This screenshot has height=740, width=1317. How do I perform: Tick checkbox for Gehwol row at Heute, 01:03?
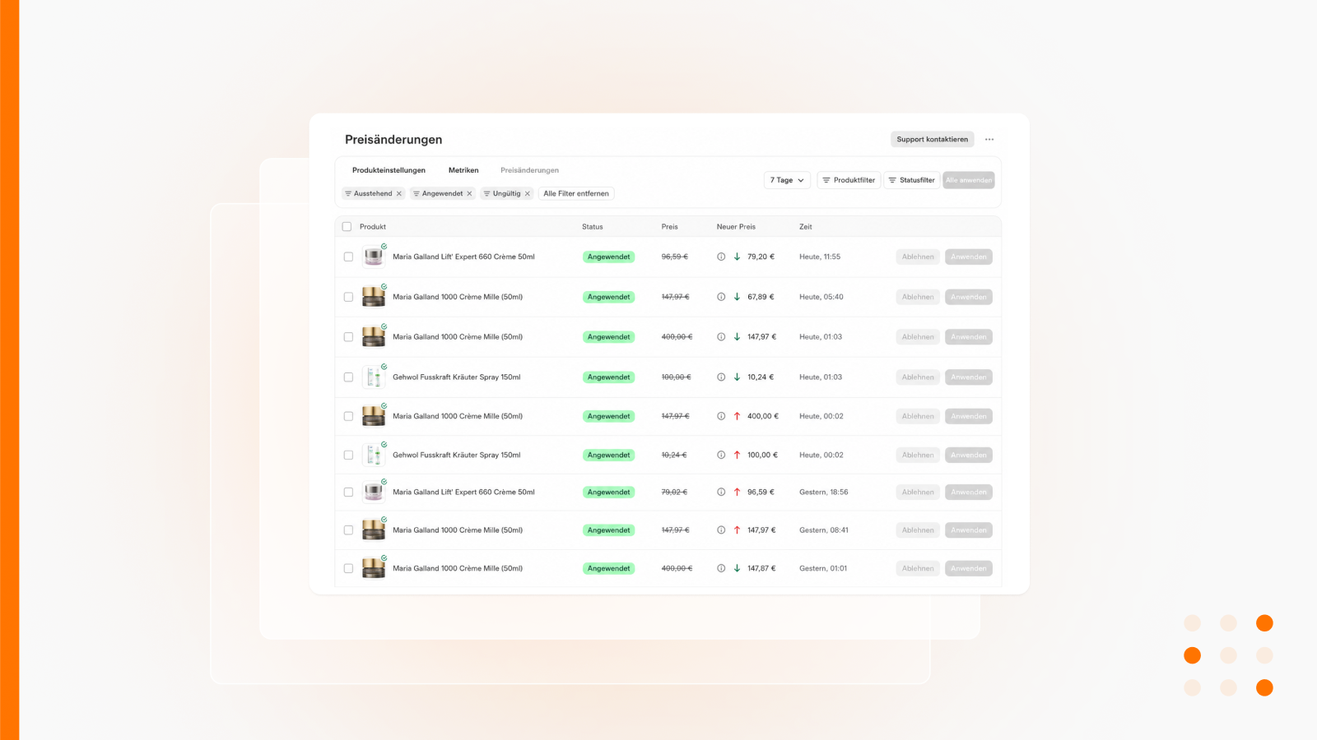[x=348, y=377]
